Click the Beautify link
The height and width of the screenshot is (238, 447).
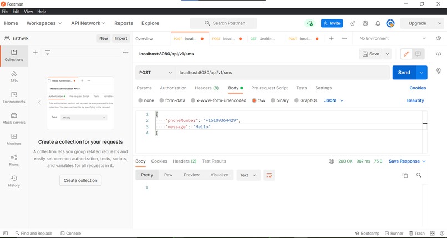pyautogui.click(x=415, y=100)
